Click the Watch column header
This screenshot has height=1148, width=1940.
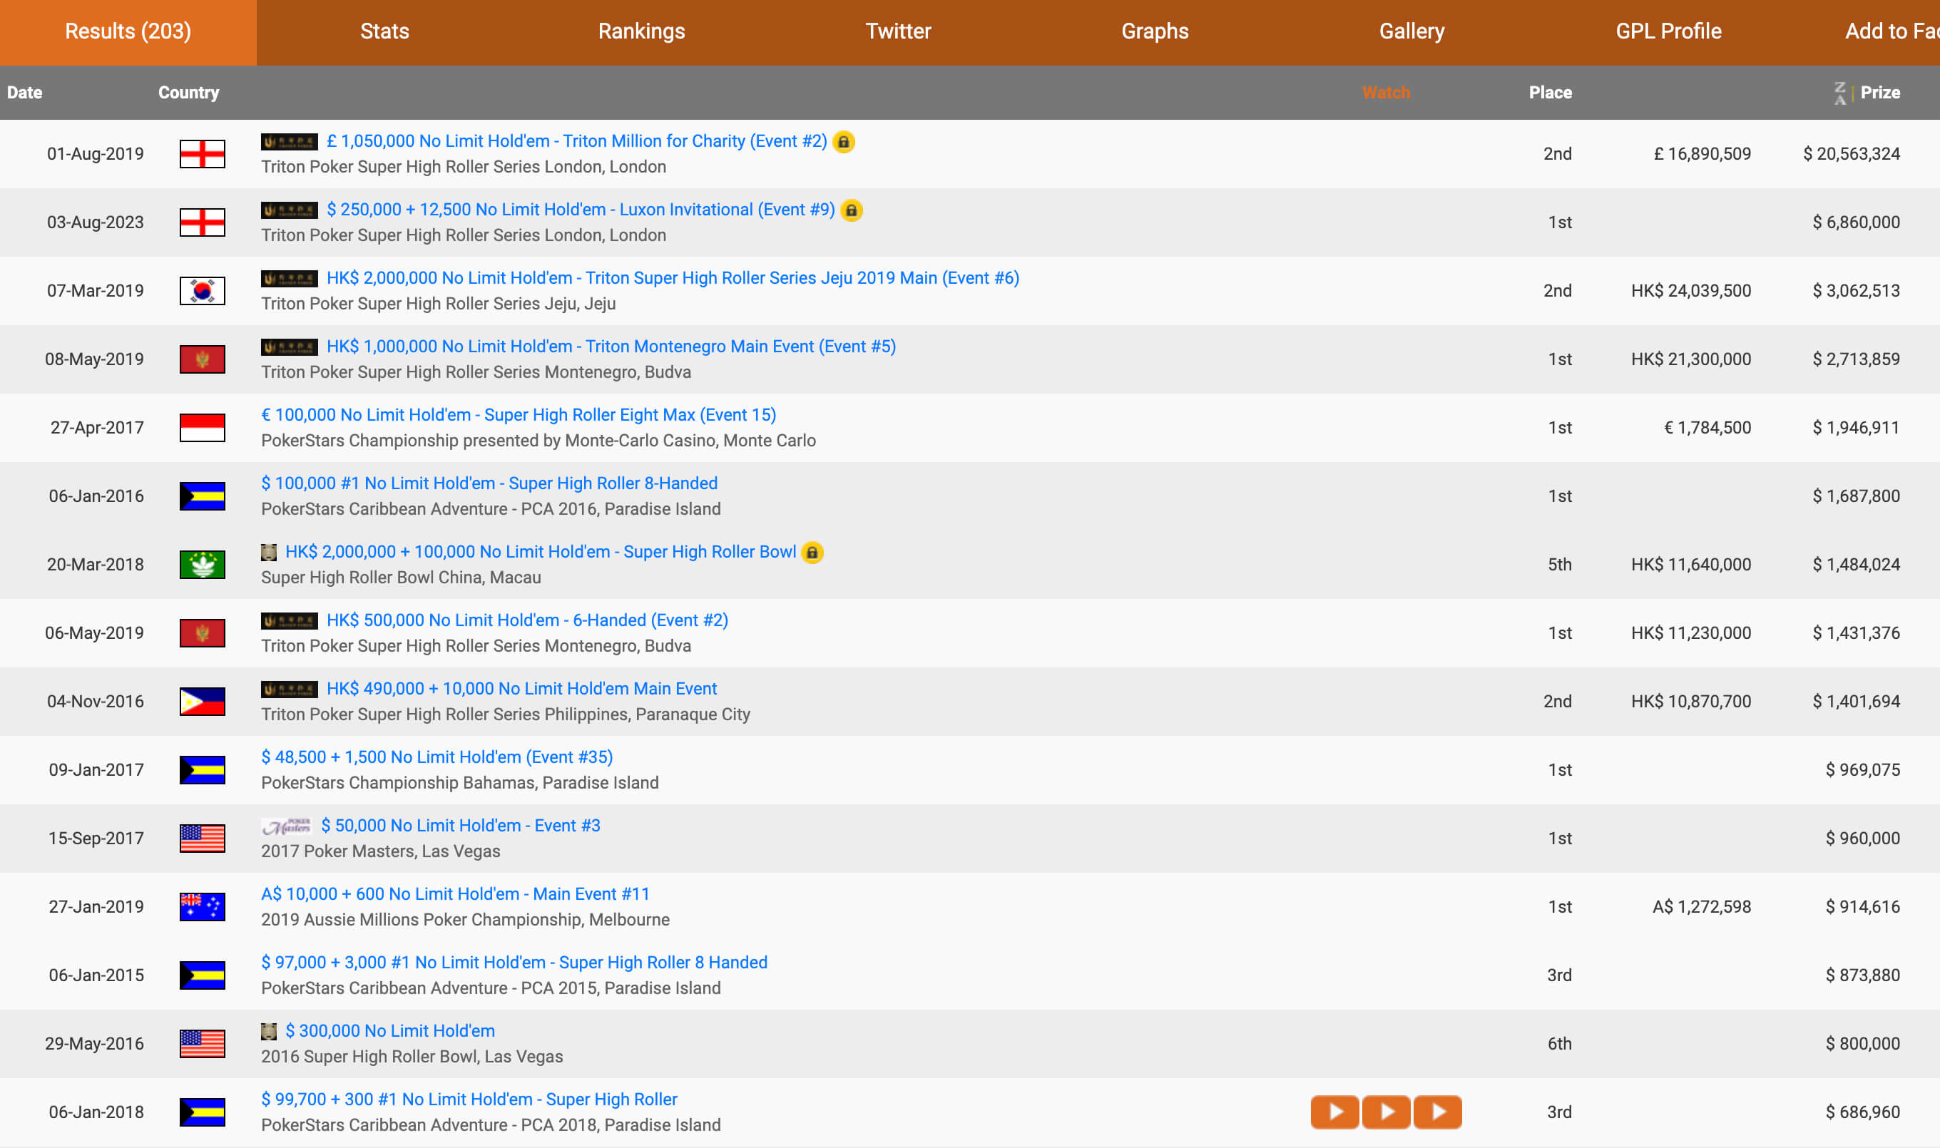1385,93
